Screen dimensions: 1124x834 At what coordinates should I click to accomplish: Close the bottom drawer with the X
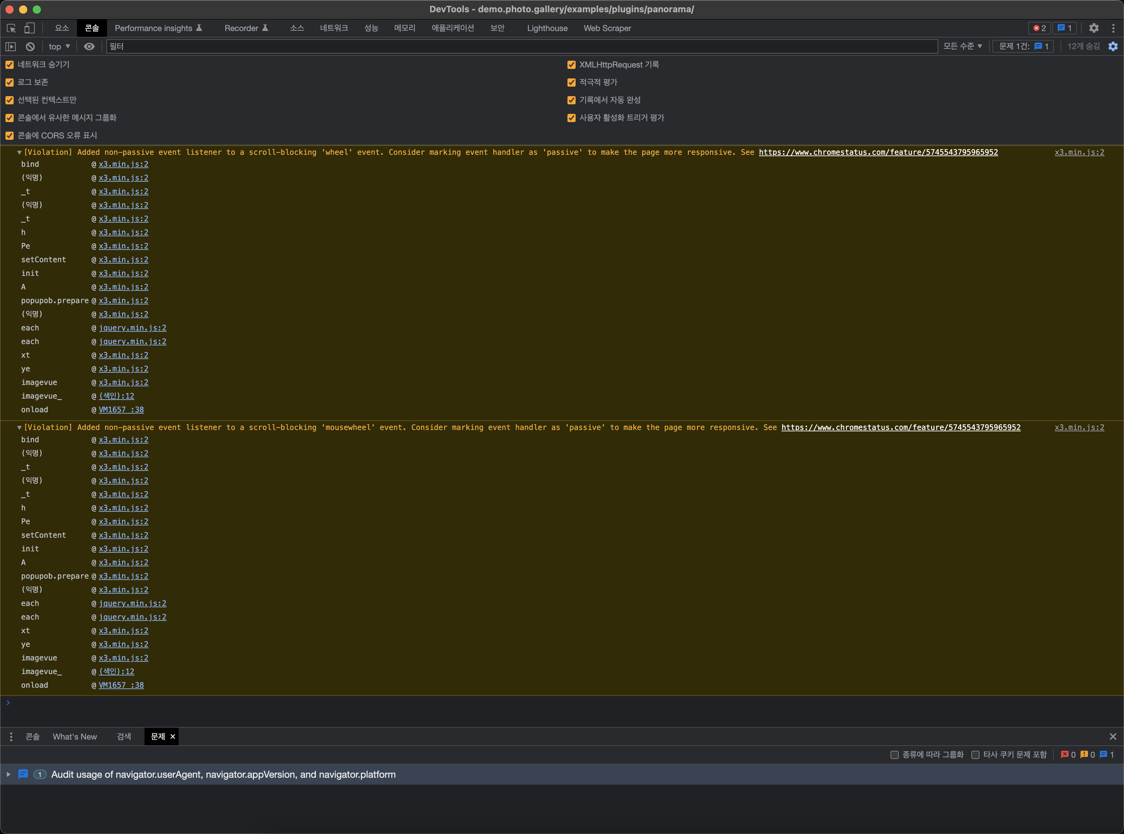click(x=1113, y=736)
